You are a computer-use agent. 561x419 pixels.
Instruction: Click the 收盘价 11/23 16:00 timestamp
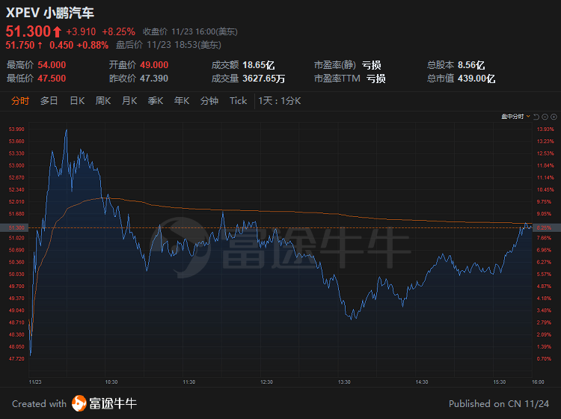pos(190,32)
